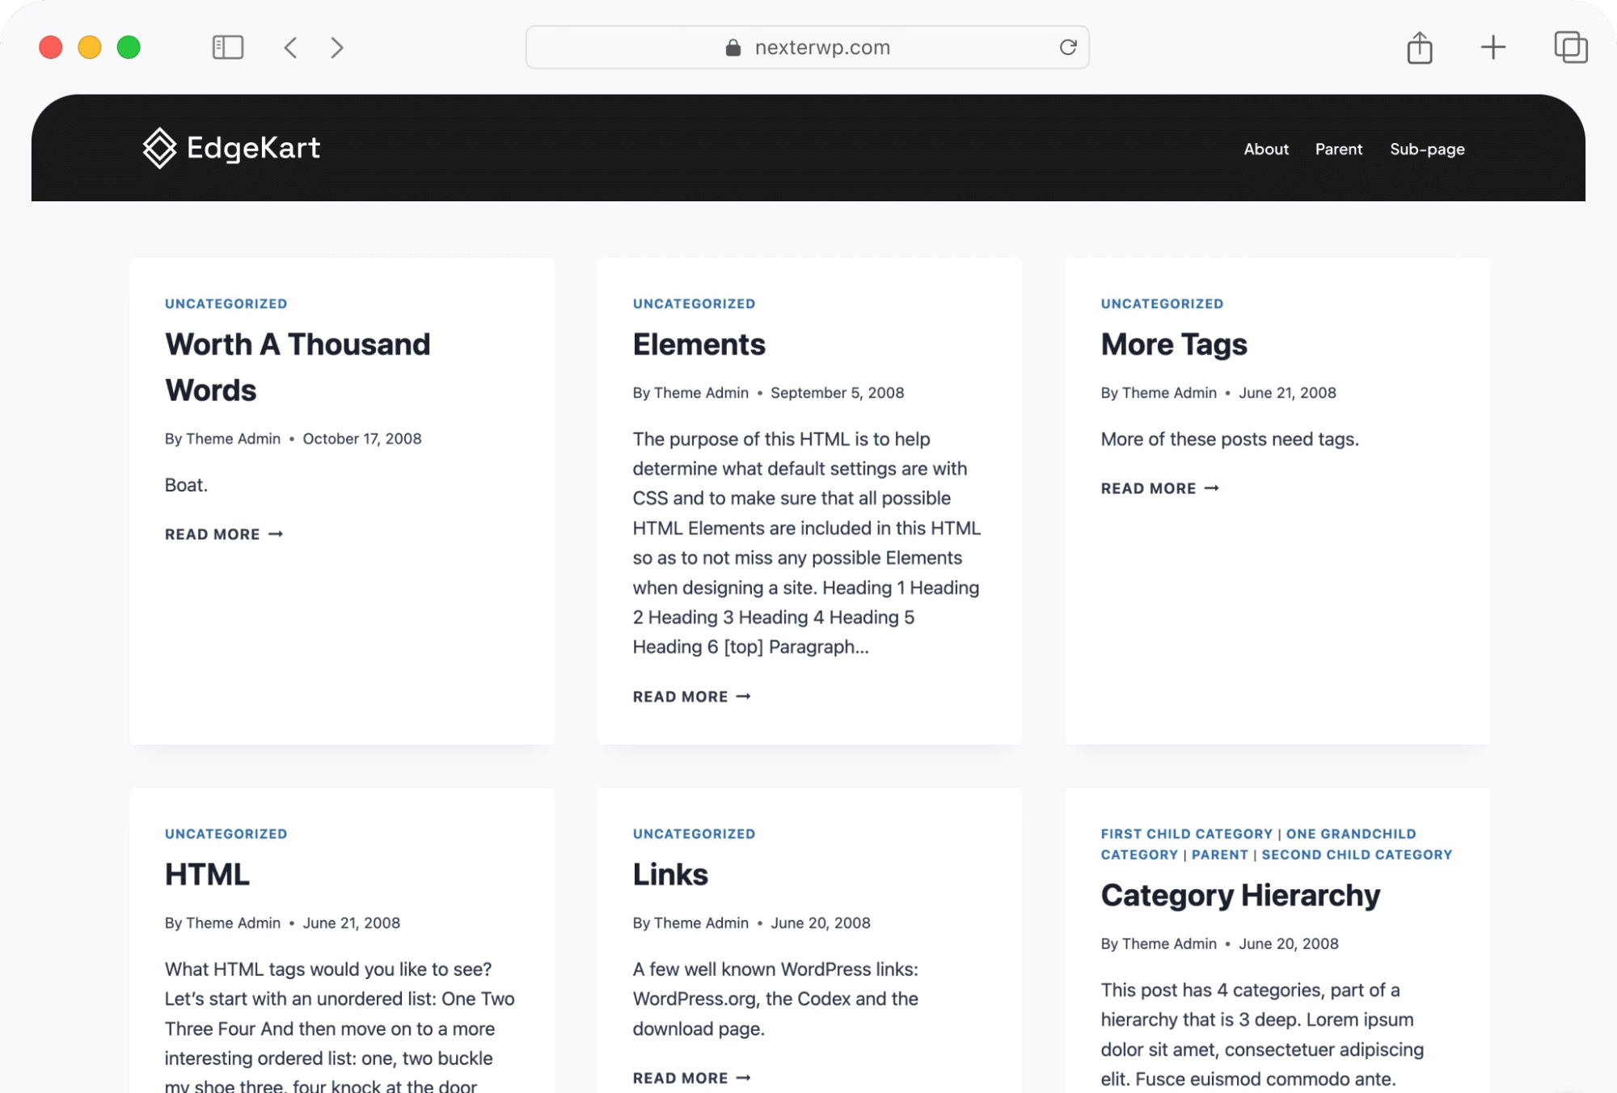Open the Sub-page menu item
1617x1093 pixels.
pyautogui.click(x=1427, y=149)
